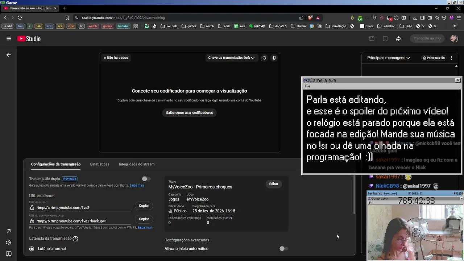Click Saiba como usar codificadores button

[x=189, y=112]
